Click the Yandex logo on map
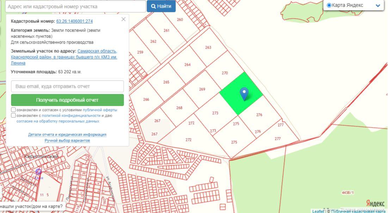 point(375,204)
